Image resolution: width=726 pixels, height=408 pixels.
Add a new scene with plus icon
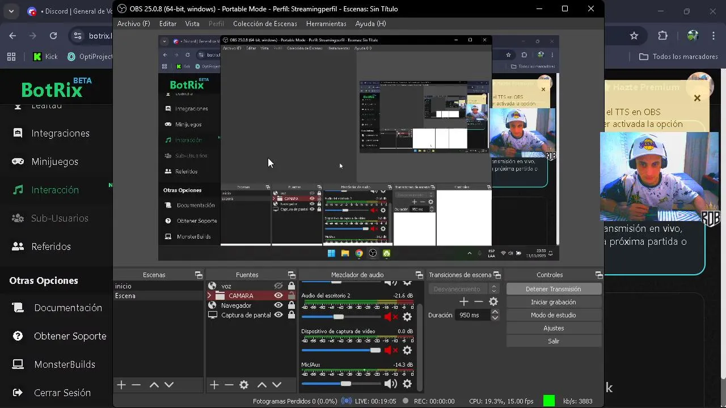coord(121,385)
